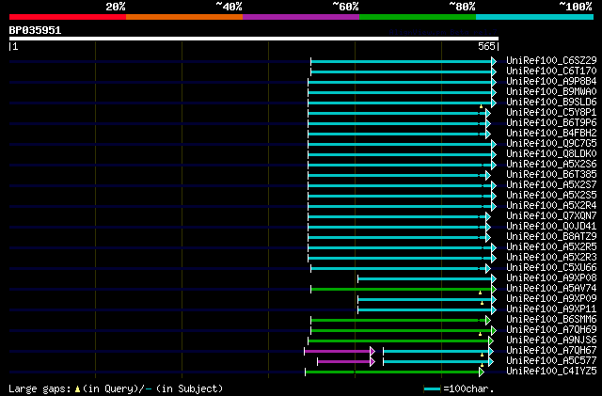Click the cyan arrowhead ending UniRef100_Q9C7G5 alignment

(x=494, y=144)
